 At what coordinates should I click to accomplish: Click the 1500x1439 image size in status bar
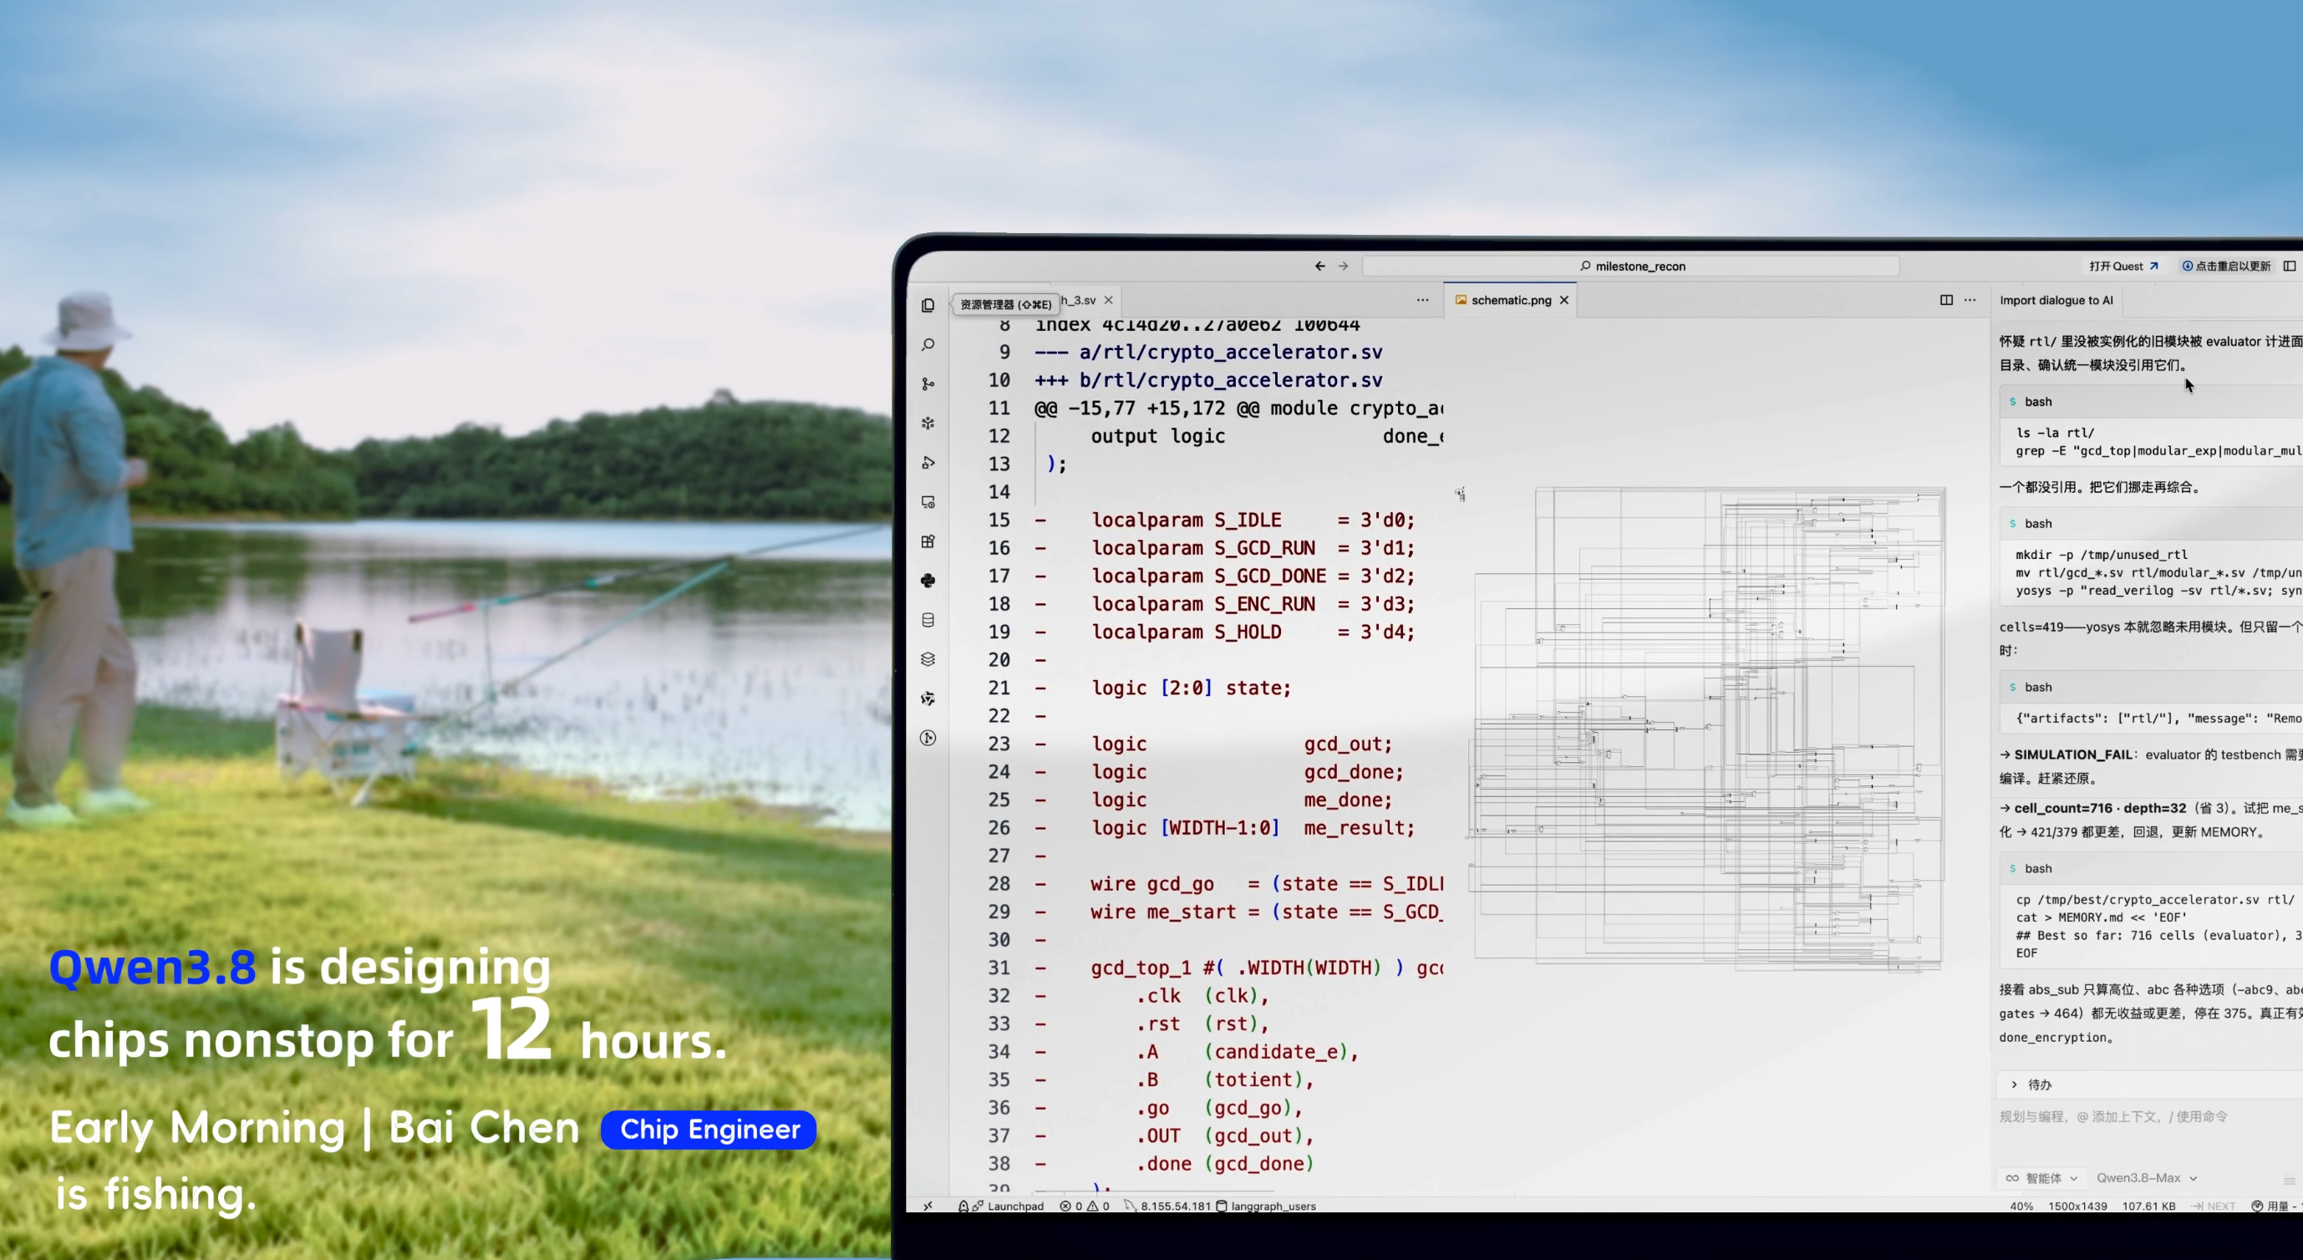click(2077, 1207)
